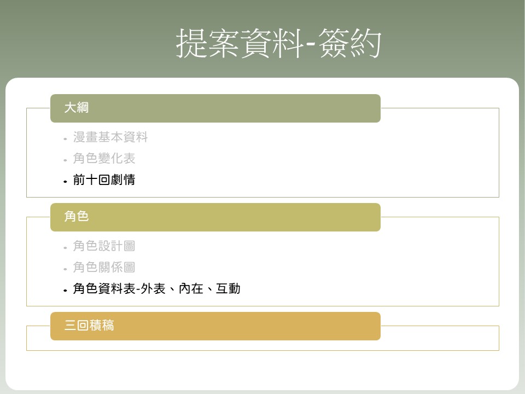
Task: Click the bullet dot before 角色資料表
Action: [x=65, y=290]
